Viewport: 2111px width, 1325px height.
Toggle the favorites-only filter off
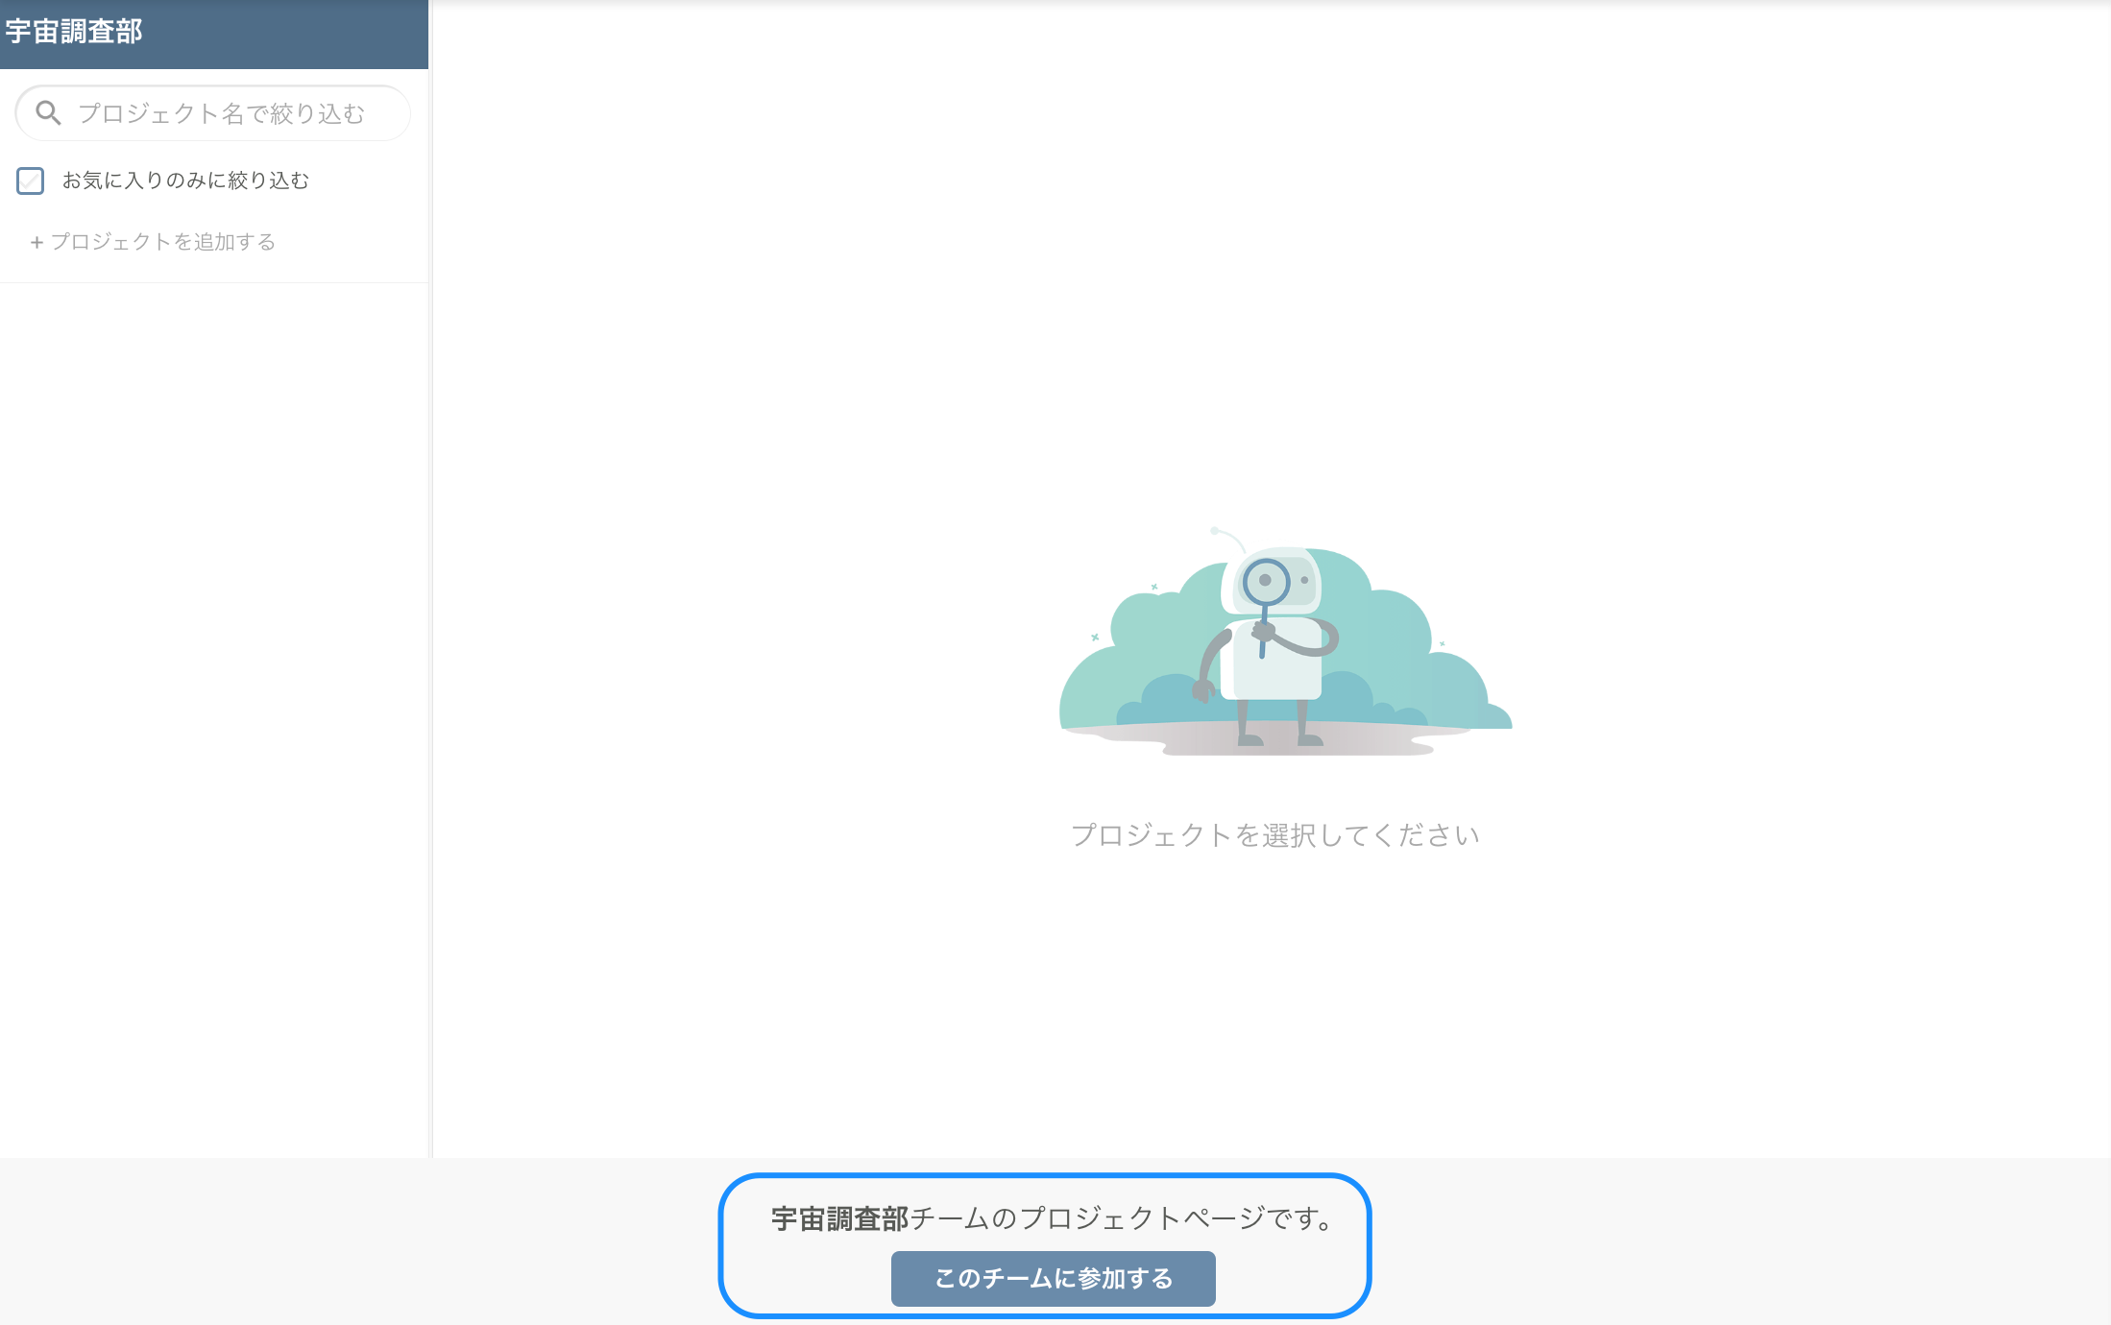31,181
